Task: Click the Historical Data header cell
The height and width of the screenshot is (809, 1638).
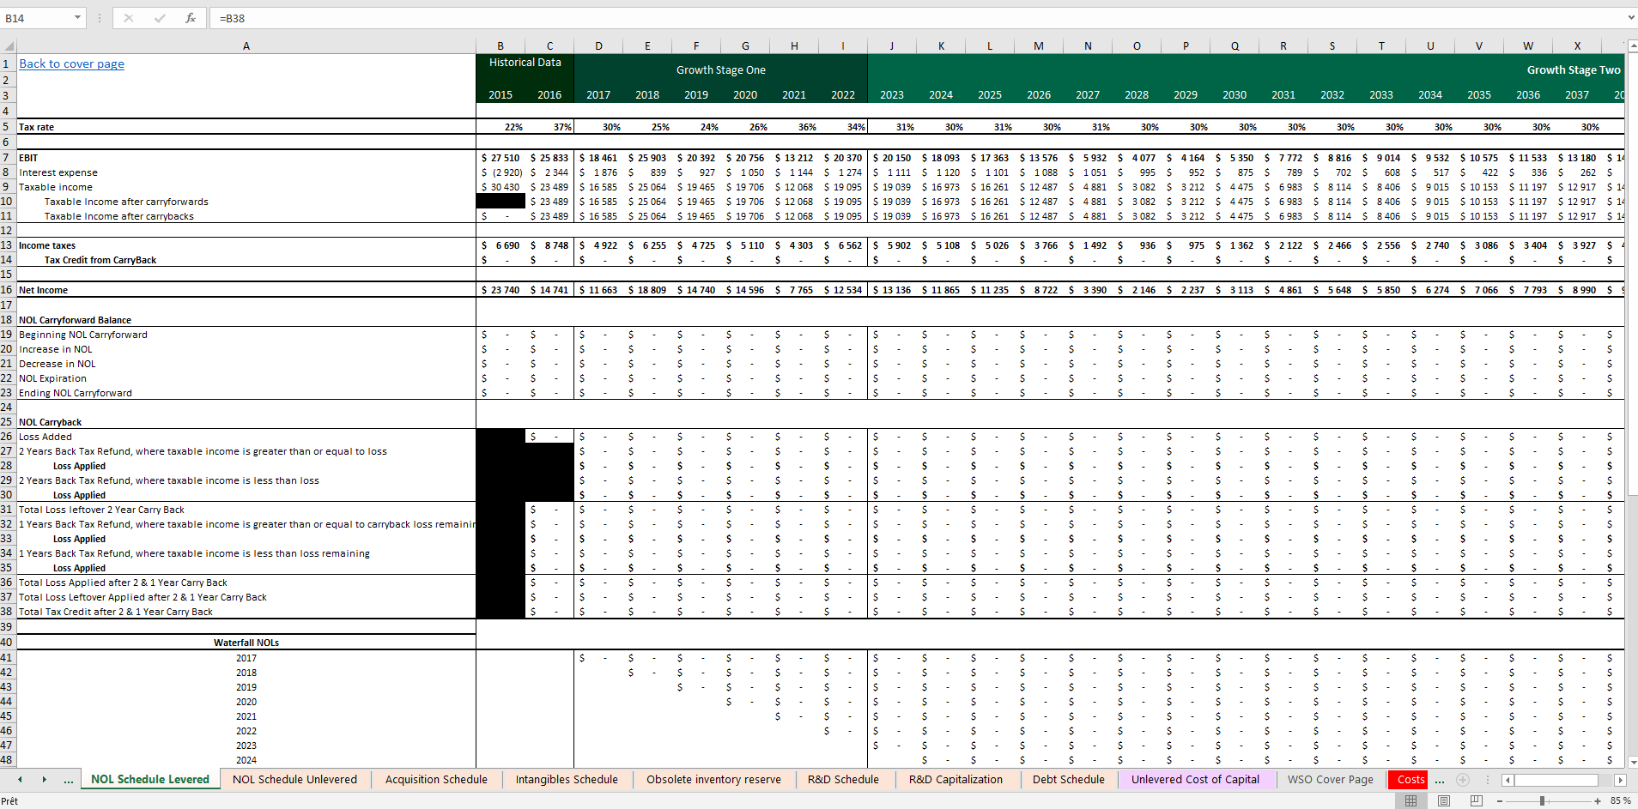Action: click(x=525, y=63)
